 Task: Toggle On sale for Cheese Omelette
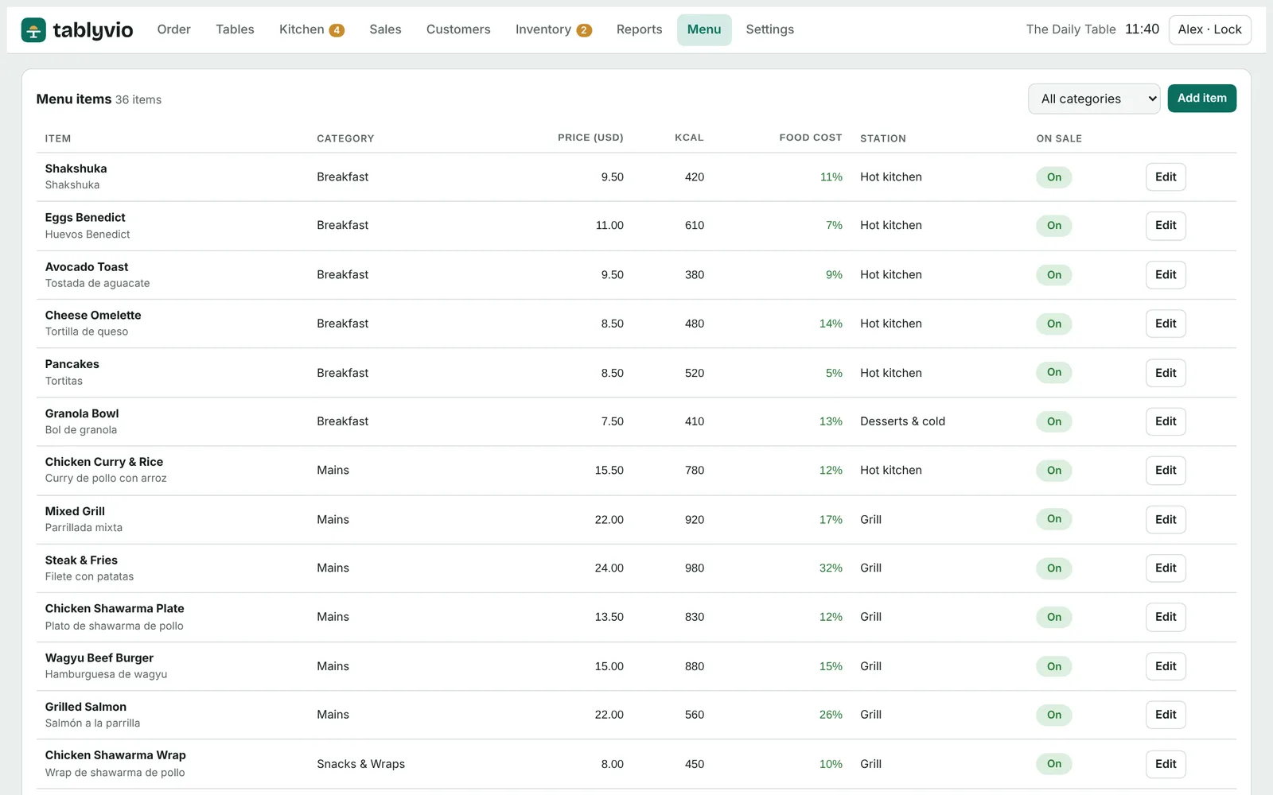1053,324
